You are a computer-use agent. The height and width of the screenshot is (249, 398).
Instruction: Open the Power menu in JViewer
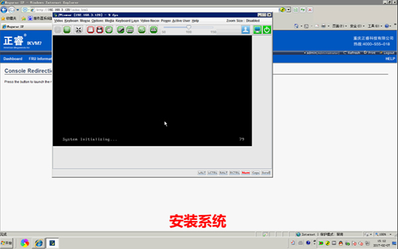tap(166, 21)
